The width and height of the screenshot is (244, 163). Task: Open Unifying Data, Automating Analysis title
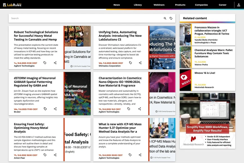pos(120,36)
